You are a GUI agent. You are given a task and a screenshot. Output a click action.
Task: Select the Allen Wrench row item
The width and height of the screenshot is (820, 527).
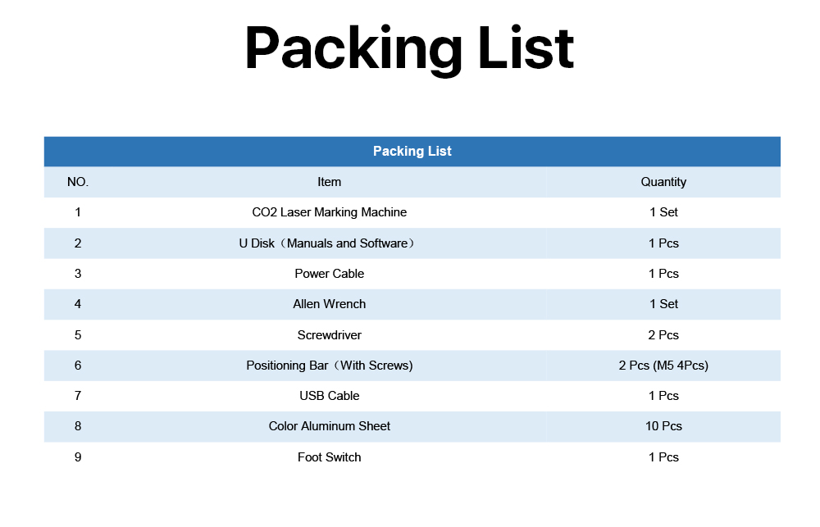330,304
